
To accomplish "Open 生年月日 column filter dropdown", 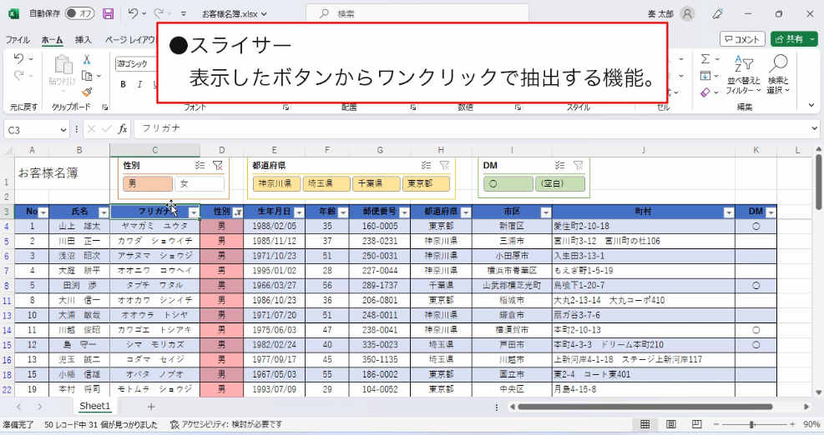I will coord(299,212).
